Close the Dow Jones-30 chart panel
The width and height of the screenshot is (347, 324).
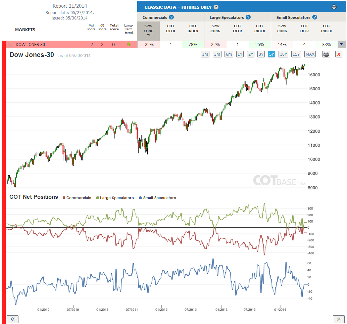pyautogui.click(x=339, y=54)
